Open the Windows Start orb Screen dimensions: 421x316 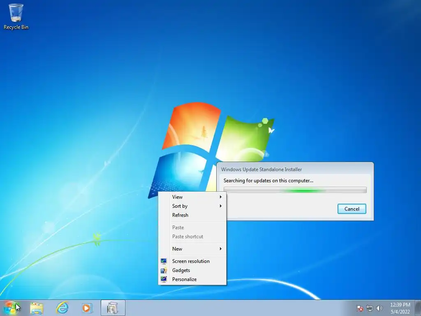point(11,308)
